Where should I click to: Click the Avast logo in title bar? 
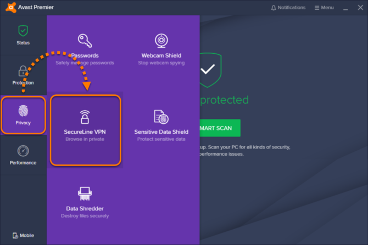tap(9, 8)
